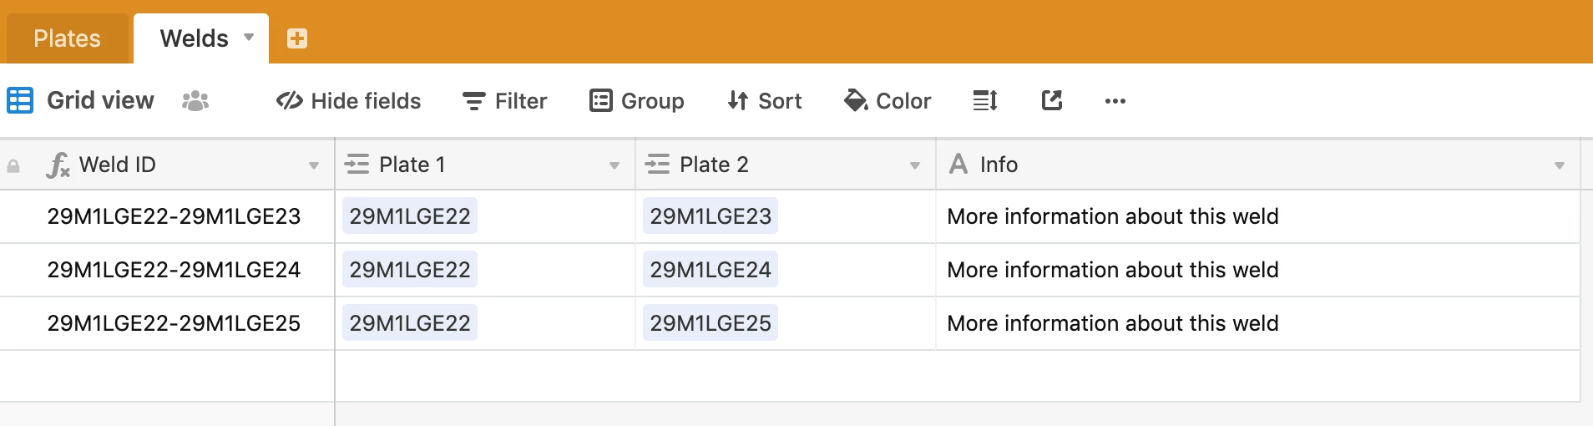The image size is (1593, 426).
Task: Click the share view export icon
Action: 1052,101
